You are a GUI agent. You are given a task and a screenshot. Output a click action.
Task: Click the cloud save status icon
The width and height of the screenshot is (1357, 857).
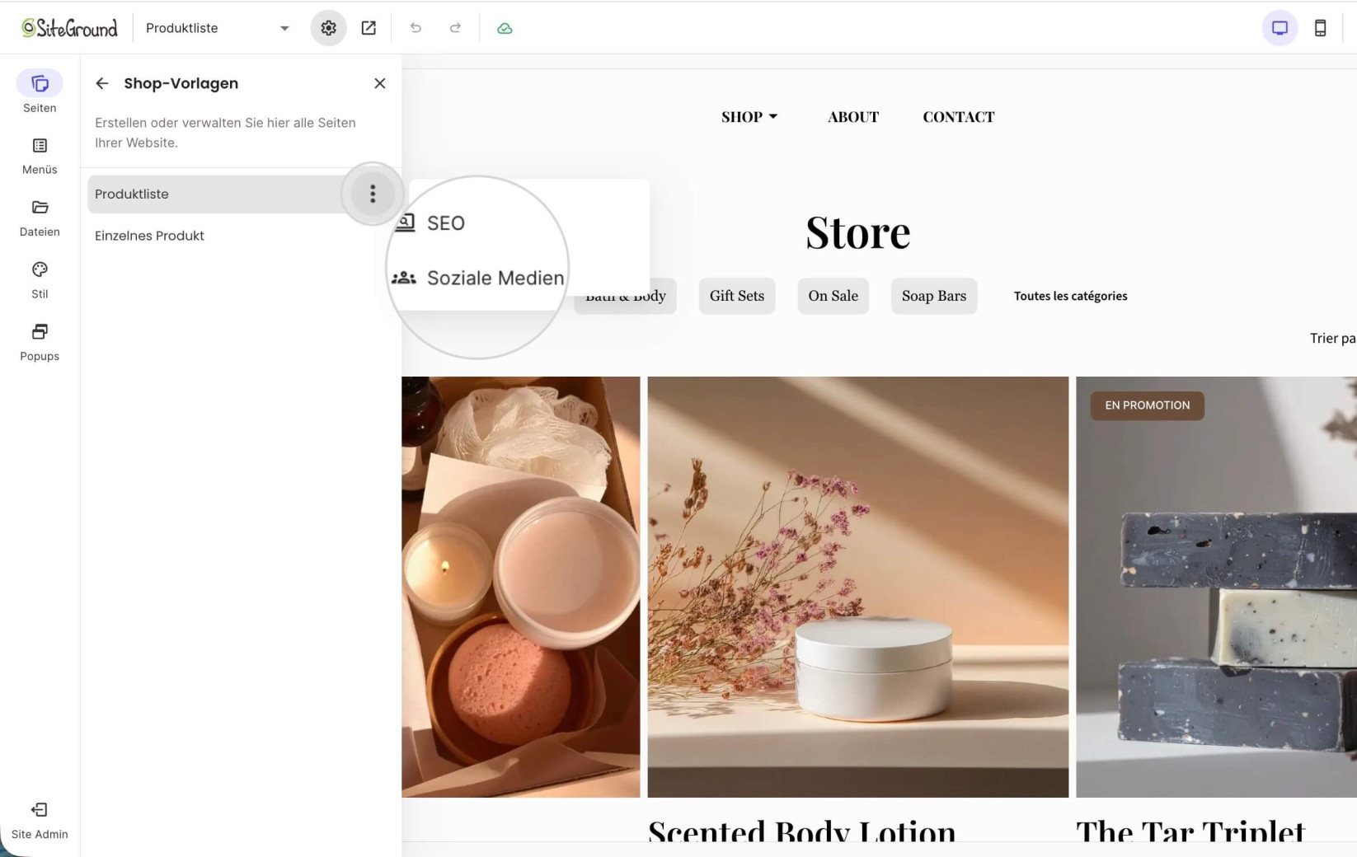point(505,28)
